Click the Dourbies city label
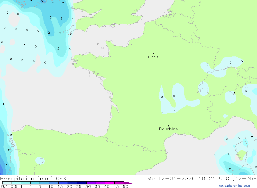The width and height of the screenshot is (257, 188). point(168,129)
